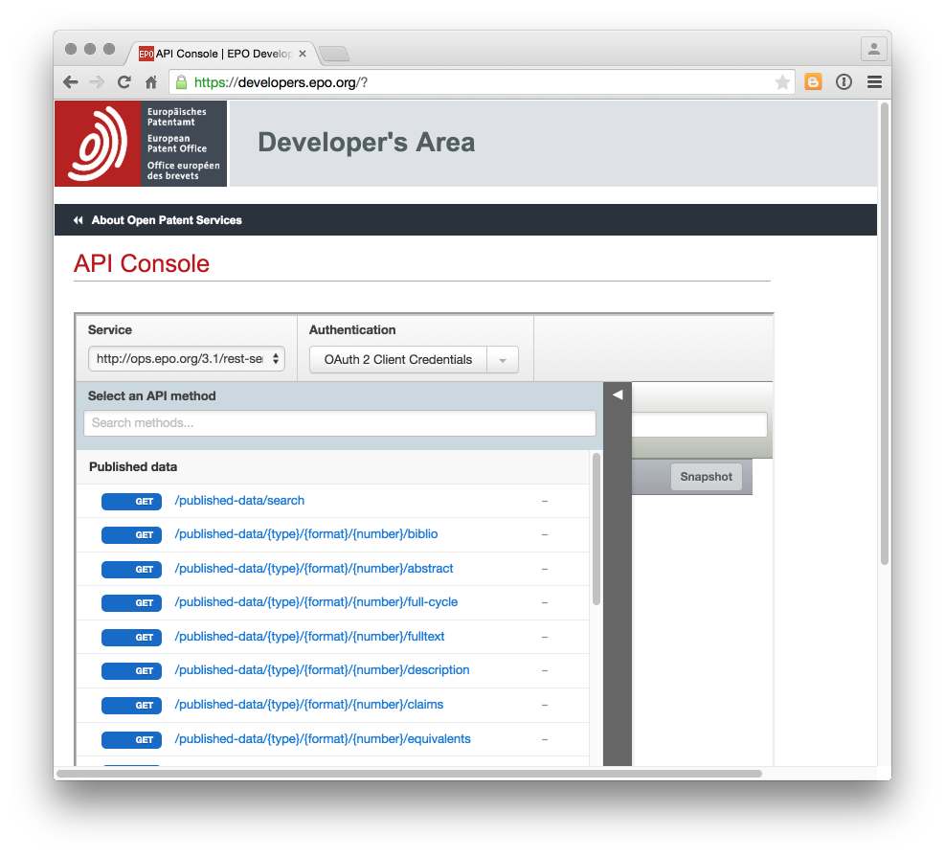This screenshot has height=857, width=945.
Task: Open the browser home page icon
Action: click(x=151, y=82)
